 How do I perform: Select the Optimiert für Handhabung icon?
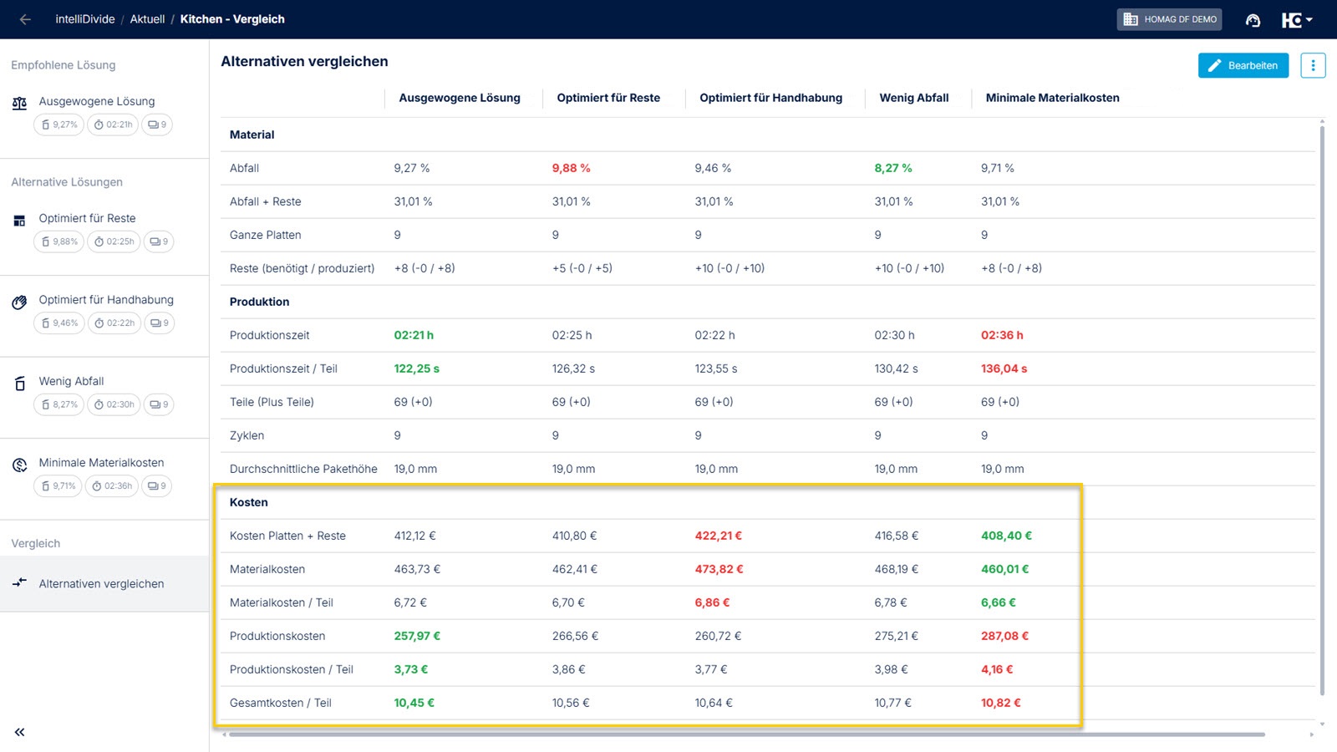click(x=19, y=302)
